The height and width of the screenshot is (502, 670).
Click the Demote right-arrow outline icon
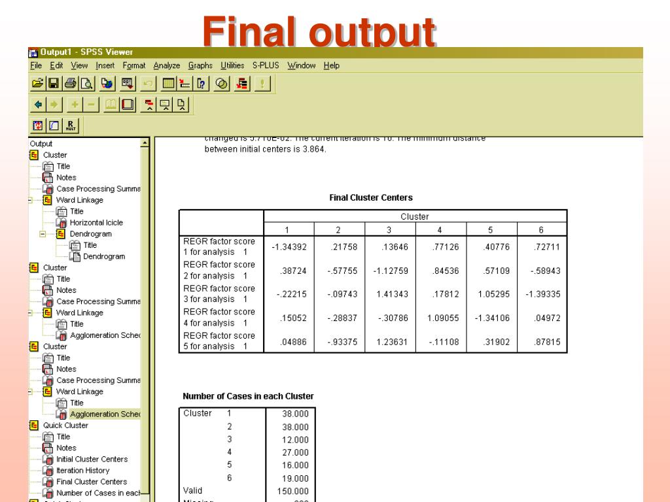point(54,105)
